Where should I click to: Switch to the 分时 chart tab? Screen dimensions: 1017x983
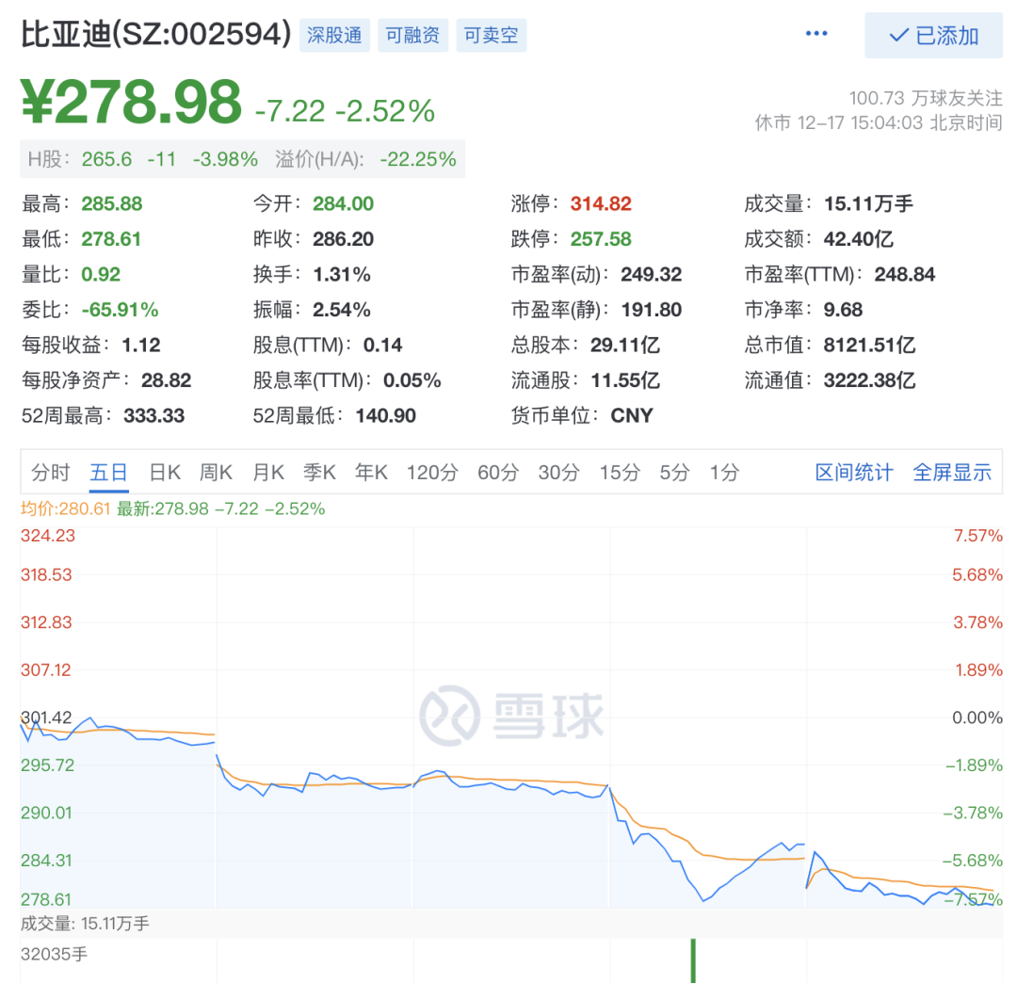tap(51, 472)
